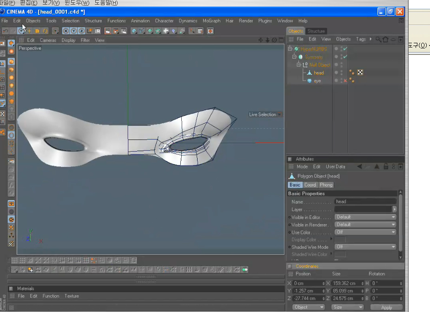This screenshot has width=430, height=312.
Task: Click the back arrow in Attributes panel
Action: 359,166
